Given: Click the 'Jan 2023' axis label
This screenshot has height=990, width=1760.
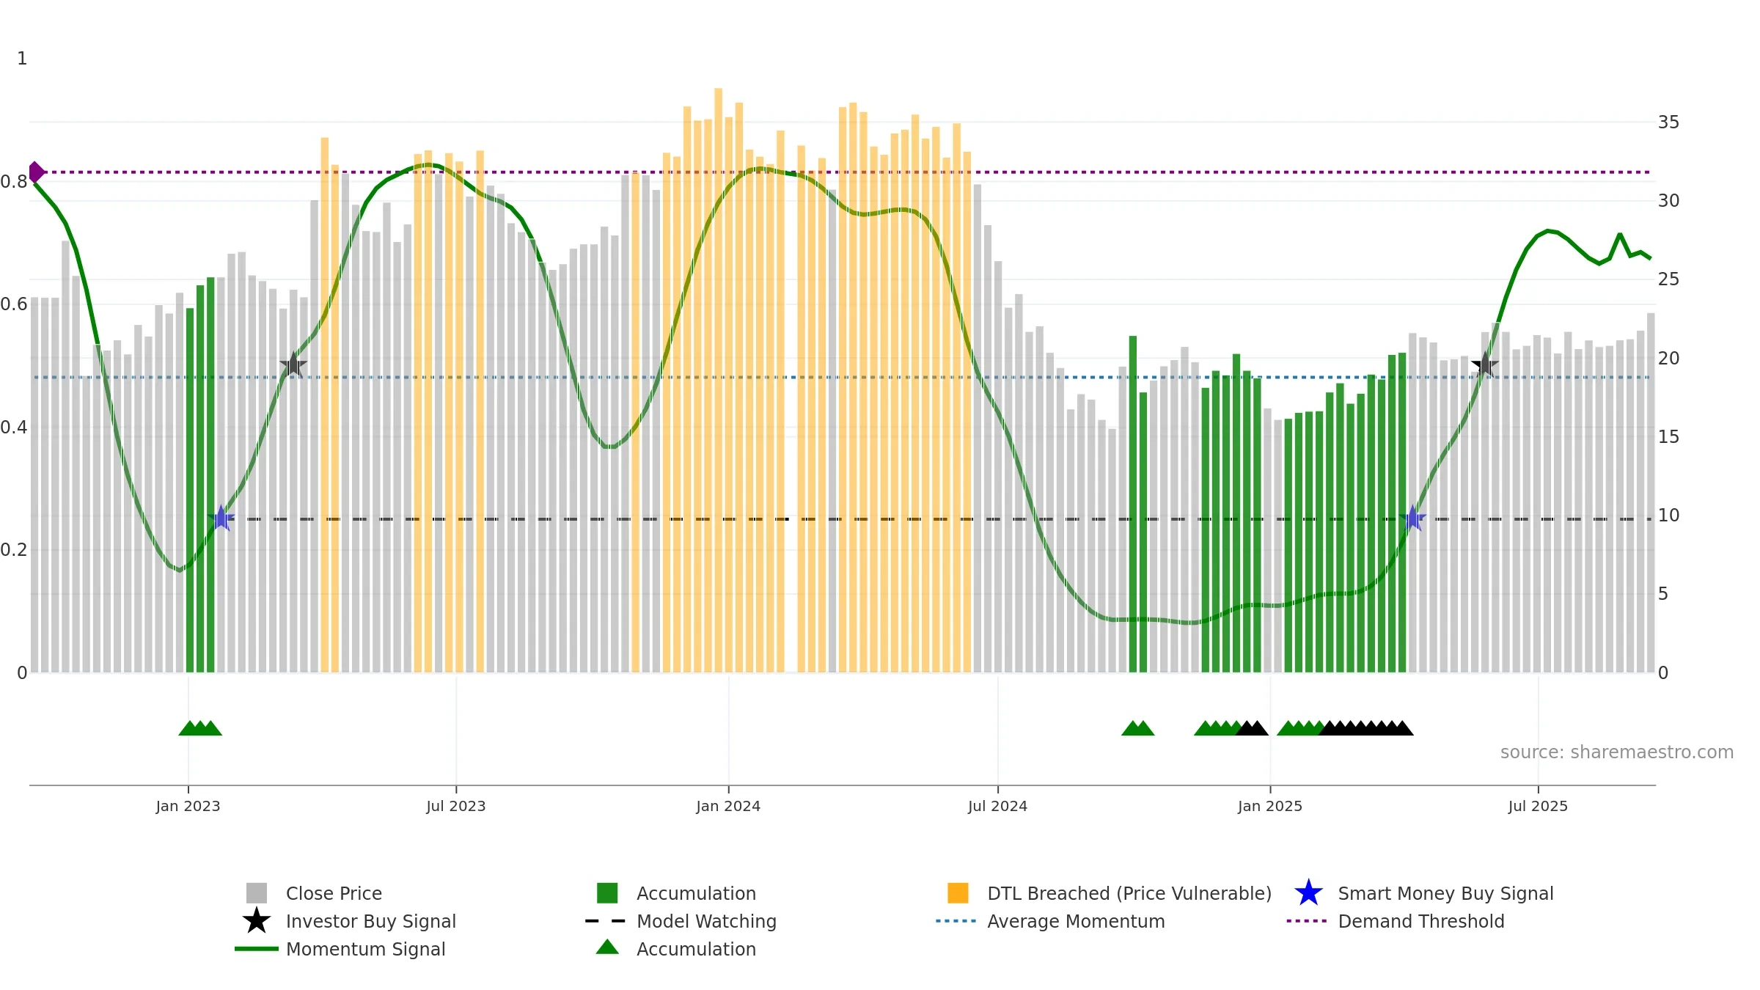Looking at the screenshot, I should 188,806.
